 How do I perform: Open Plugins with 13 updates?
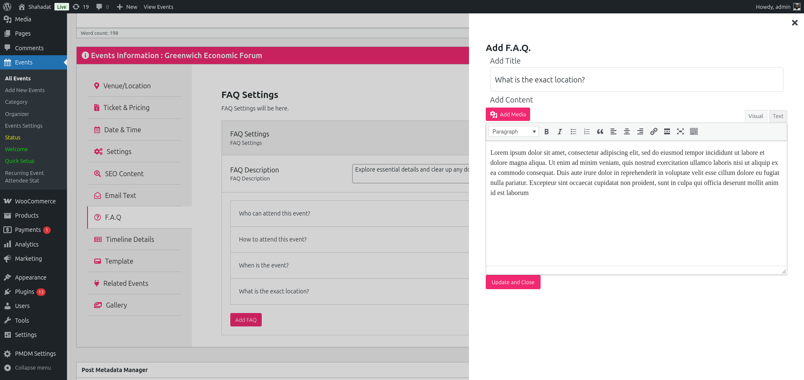click(x=33, y=292)
